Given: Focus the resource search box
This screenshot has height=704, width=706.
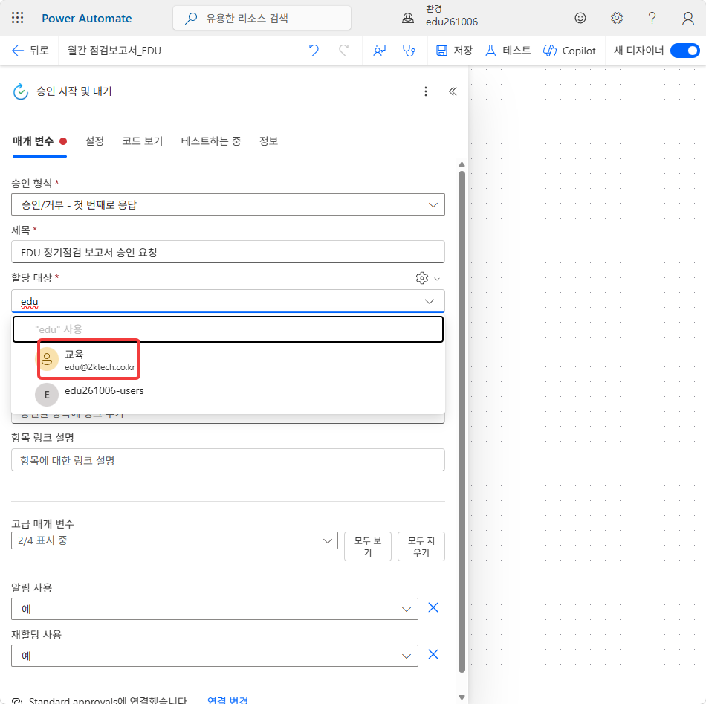Looking at the screenshot, I should (262, 18).
